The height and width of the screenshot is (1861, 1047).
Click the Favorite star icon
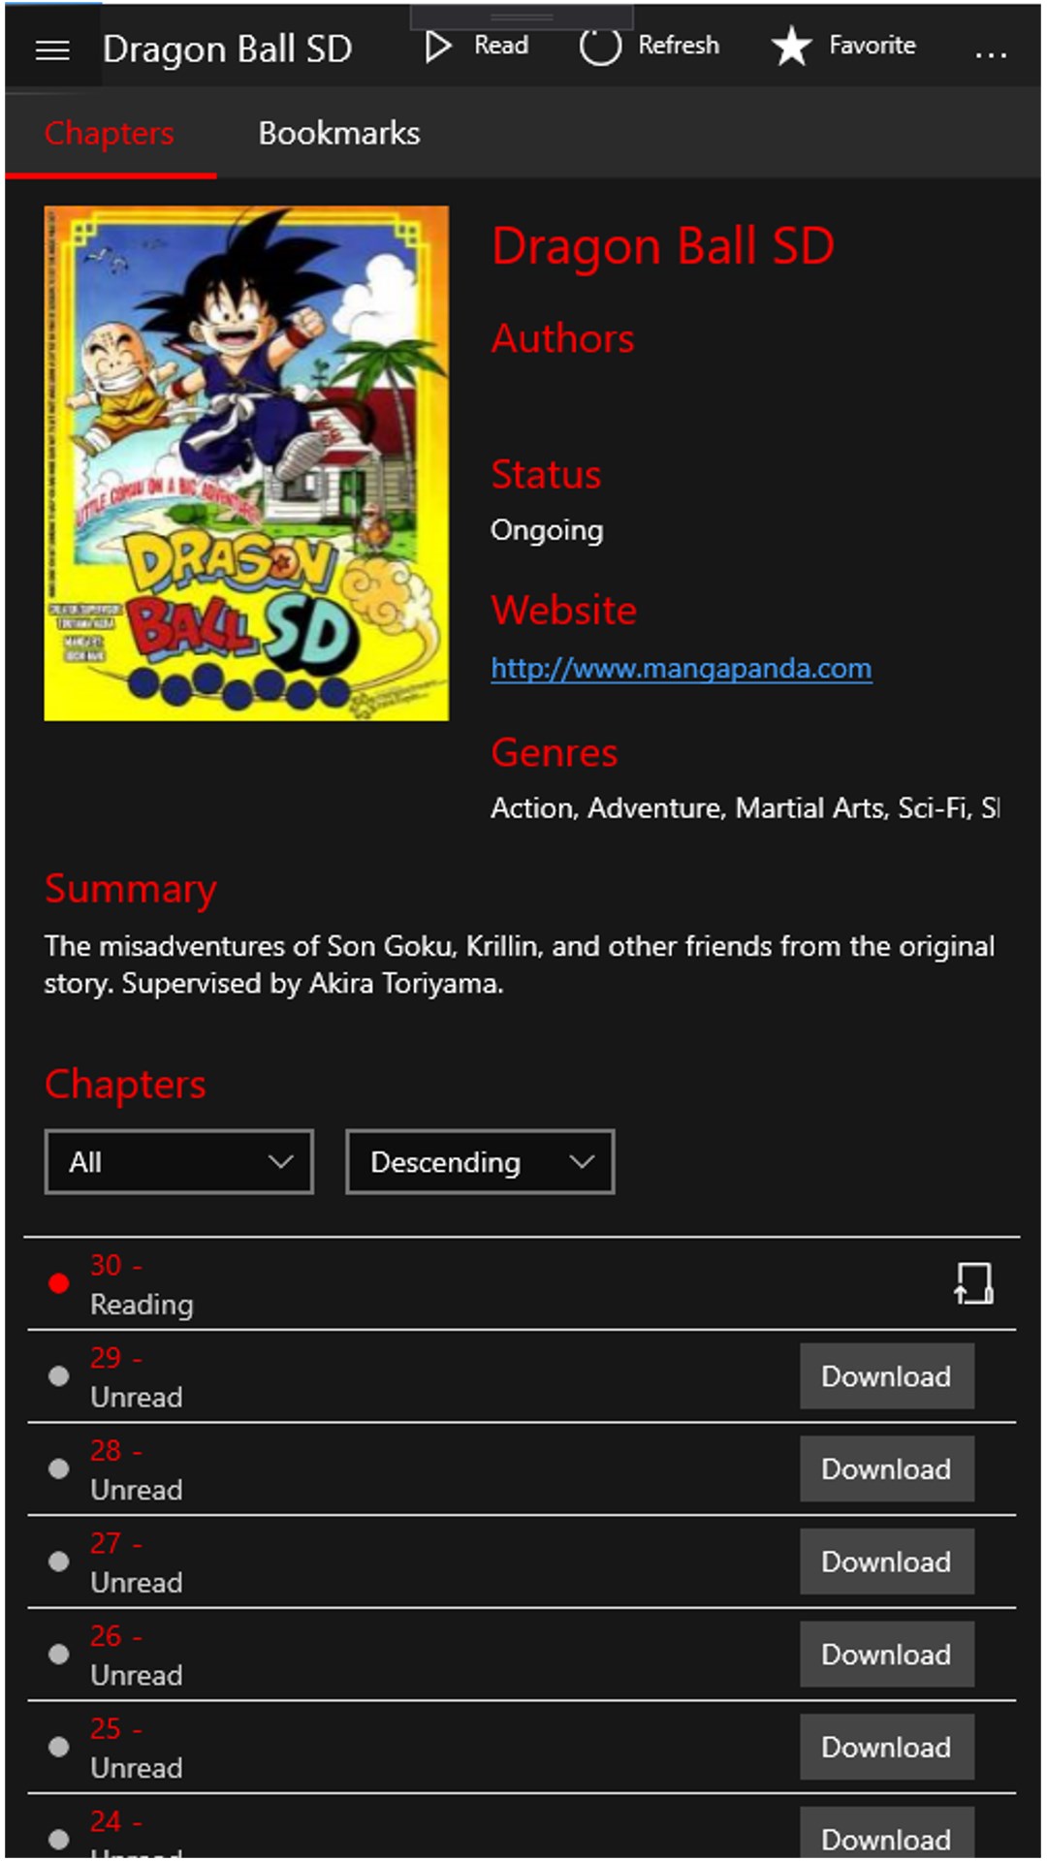(792, 46)
